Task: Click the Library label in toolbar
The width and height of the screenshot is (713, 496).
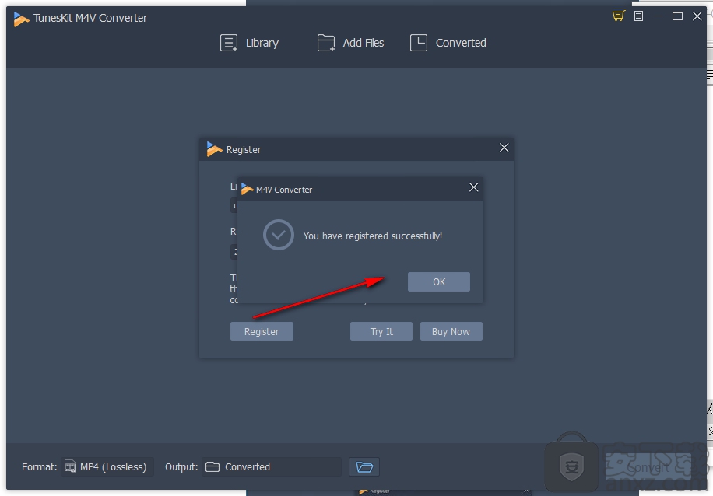Action: click(x=262, y=43)
